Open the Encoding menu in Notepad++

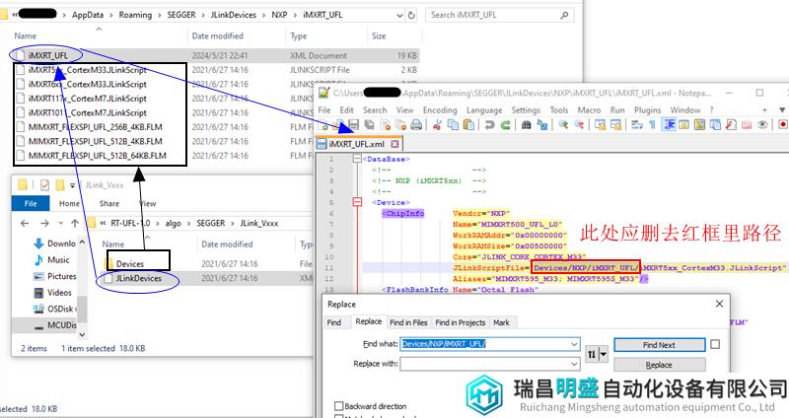[x=439, y=109]
